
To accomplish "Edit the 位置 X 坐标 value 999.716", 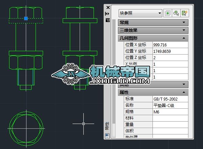I will 170,45.
